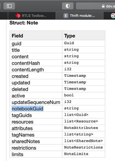The height and width of the screenshot is (161, 115).
Task: Open the list<Resource> type link
Action: point(81,121)
